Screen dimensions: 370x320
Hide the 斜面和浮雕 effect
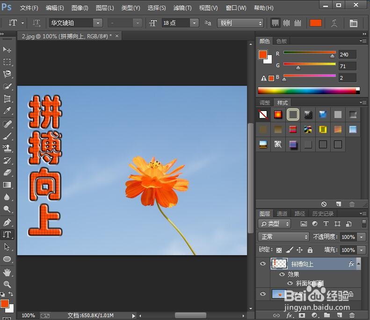(290, 283)
